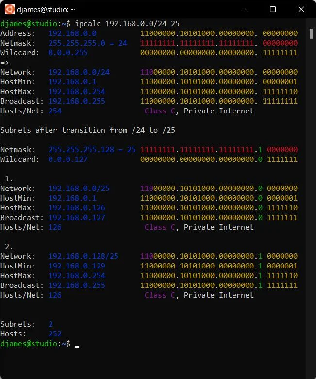Click the Network value 192.168.0.0/25

[x=79, y=189]
